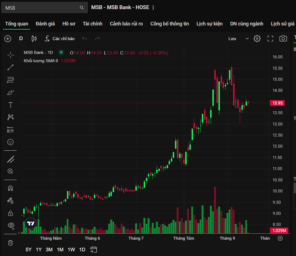Click the Lưu save layout button
Image resolution: width=296 pixels, height=256 pixels.
(232, 39)
